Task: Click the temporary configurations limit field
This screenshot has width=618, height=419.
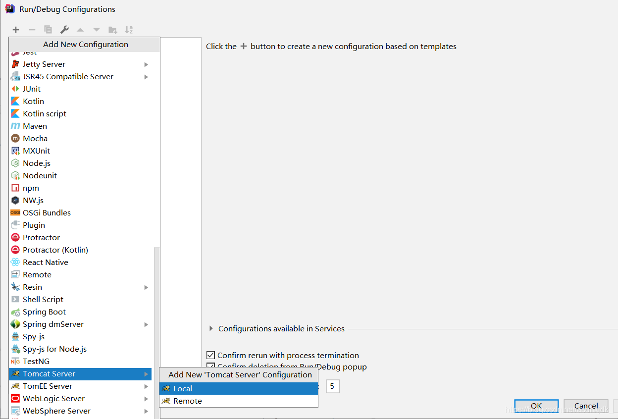Action: [332, 386]
